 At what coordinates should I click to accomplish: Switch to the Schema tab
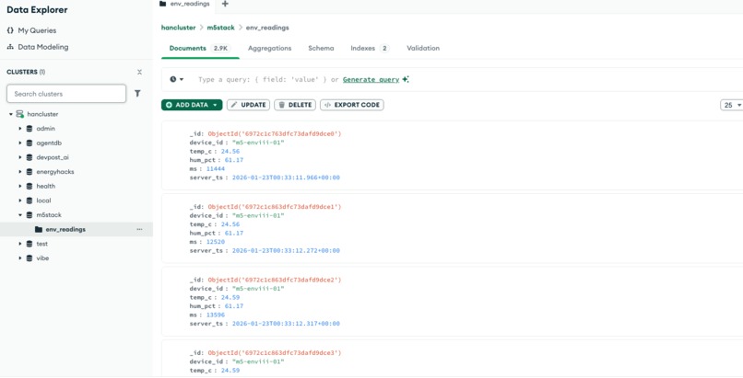coord(321,48)
